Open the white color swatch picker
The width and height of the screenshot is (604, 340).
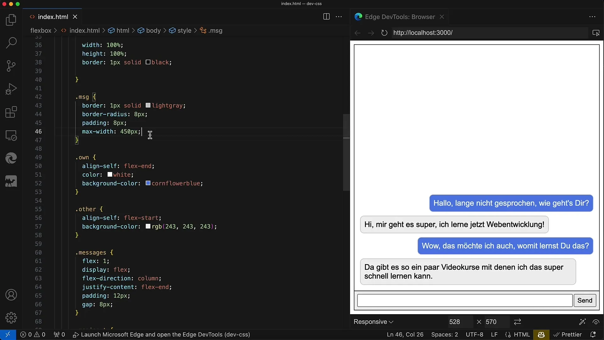[x=110, y=174]
